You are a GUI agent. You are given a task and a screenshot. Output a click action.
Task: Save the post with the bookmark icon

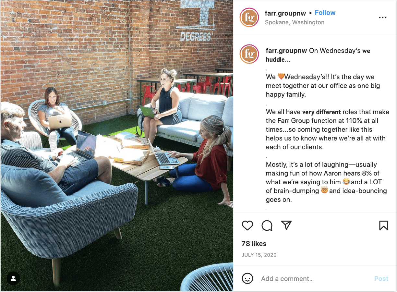pyautogui.click(x=384, y=225)
